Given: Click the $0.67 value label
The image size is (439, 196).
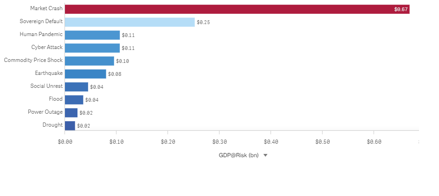Looking at the screenshot, I should [x=400, y=9].
